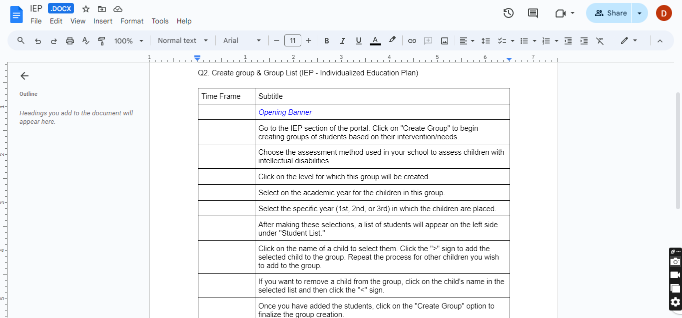Screen dimensions: 682x318
Task: Open the account avatar D
Action: [664, 13]
